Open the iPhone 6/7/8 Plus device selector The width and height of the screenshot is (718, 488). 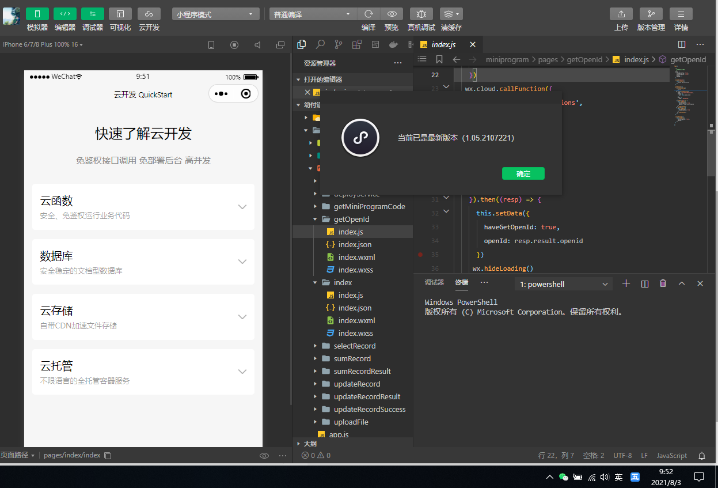tap(43, 44)
